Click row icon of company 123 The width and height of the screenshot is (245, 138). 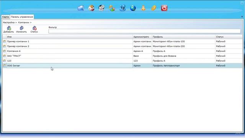[x=4, y=61]
